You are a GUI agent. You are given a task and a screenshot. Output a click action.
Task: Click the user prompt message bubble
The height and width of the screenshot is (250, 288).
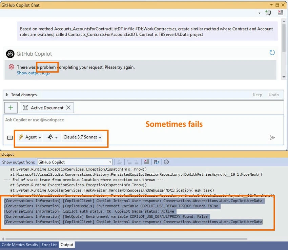(x=147, y=32)
